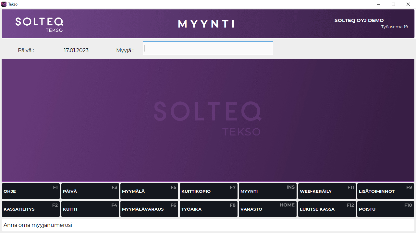Start a KASSATILITYS cash settlement

(31, 209)
